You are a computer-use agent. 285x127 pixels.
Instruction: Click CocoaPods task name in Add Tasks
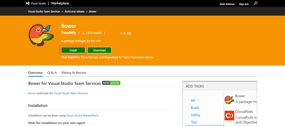(x=244, y=111)
